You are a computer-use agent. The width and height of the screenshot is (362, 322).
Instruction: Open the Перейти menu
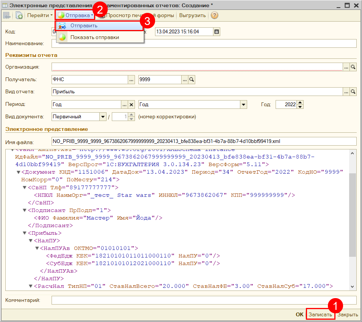39,16
